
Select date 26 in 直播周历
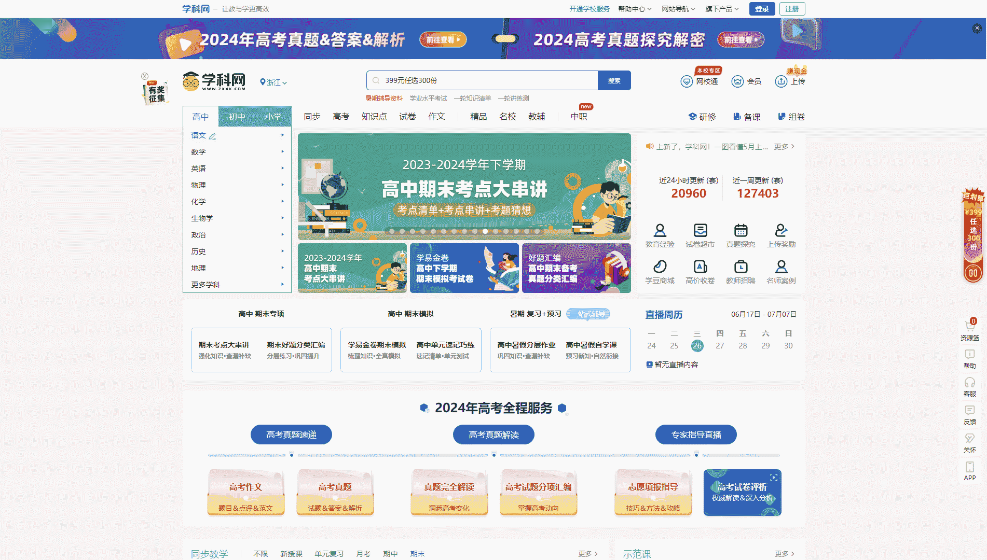click(697, 346)
